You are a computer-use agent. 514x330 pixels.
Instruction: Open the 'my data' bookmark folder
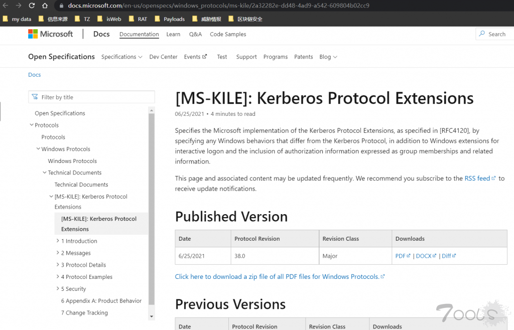(x=17, y=19)
